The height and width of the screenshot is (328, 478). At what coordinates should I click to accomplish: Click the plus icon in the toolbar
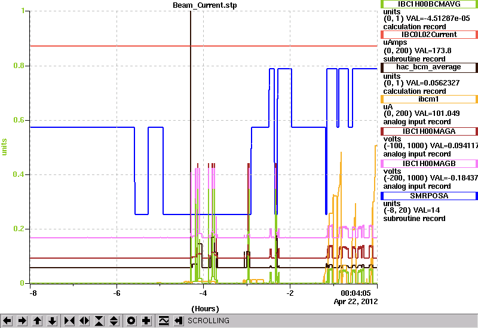pyautogui.click(x=146, y=321)
